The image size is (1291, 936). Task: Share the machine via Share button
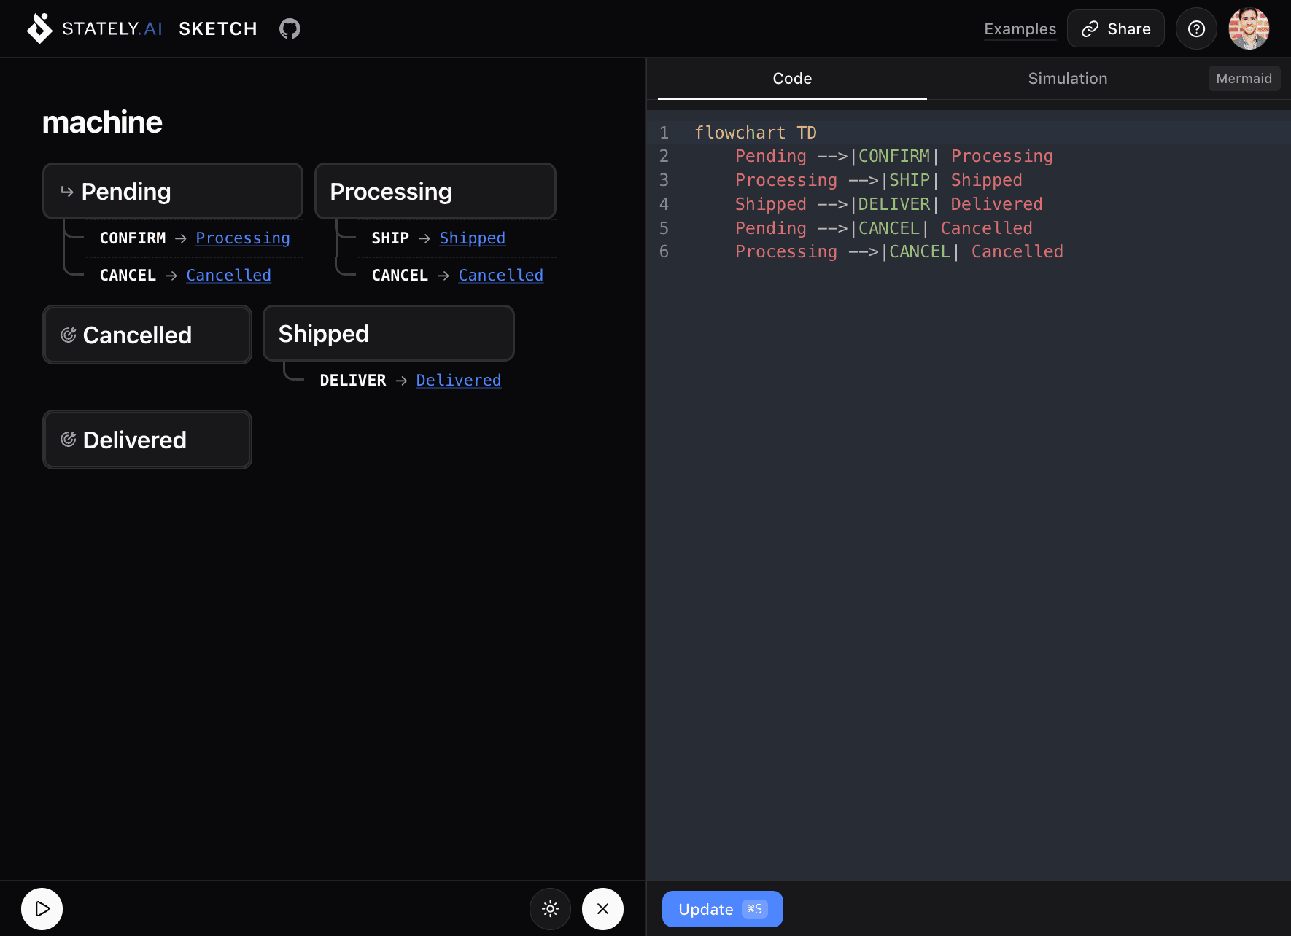(1115, 29)
